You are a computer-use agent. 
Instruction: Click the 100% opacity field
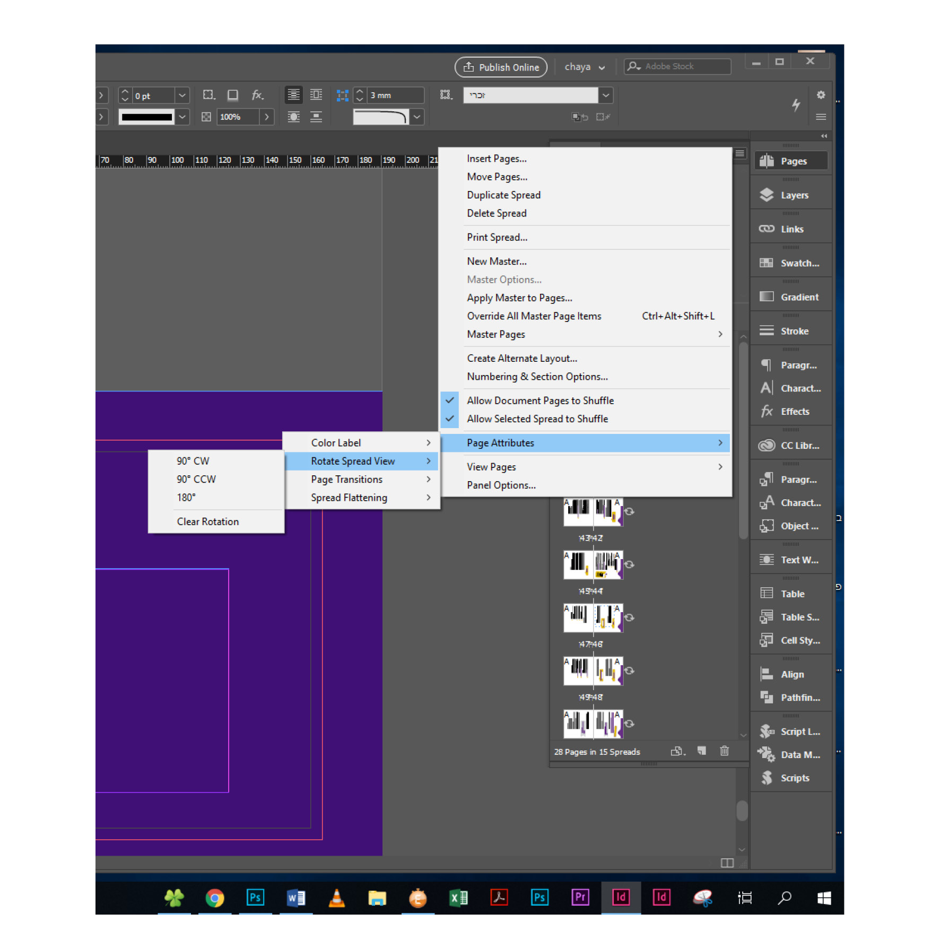(x=238, y=117)
